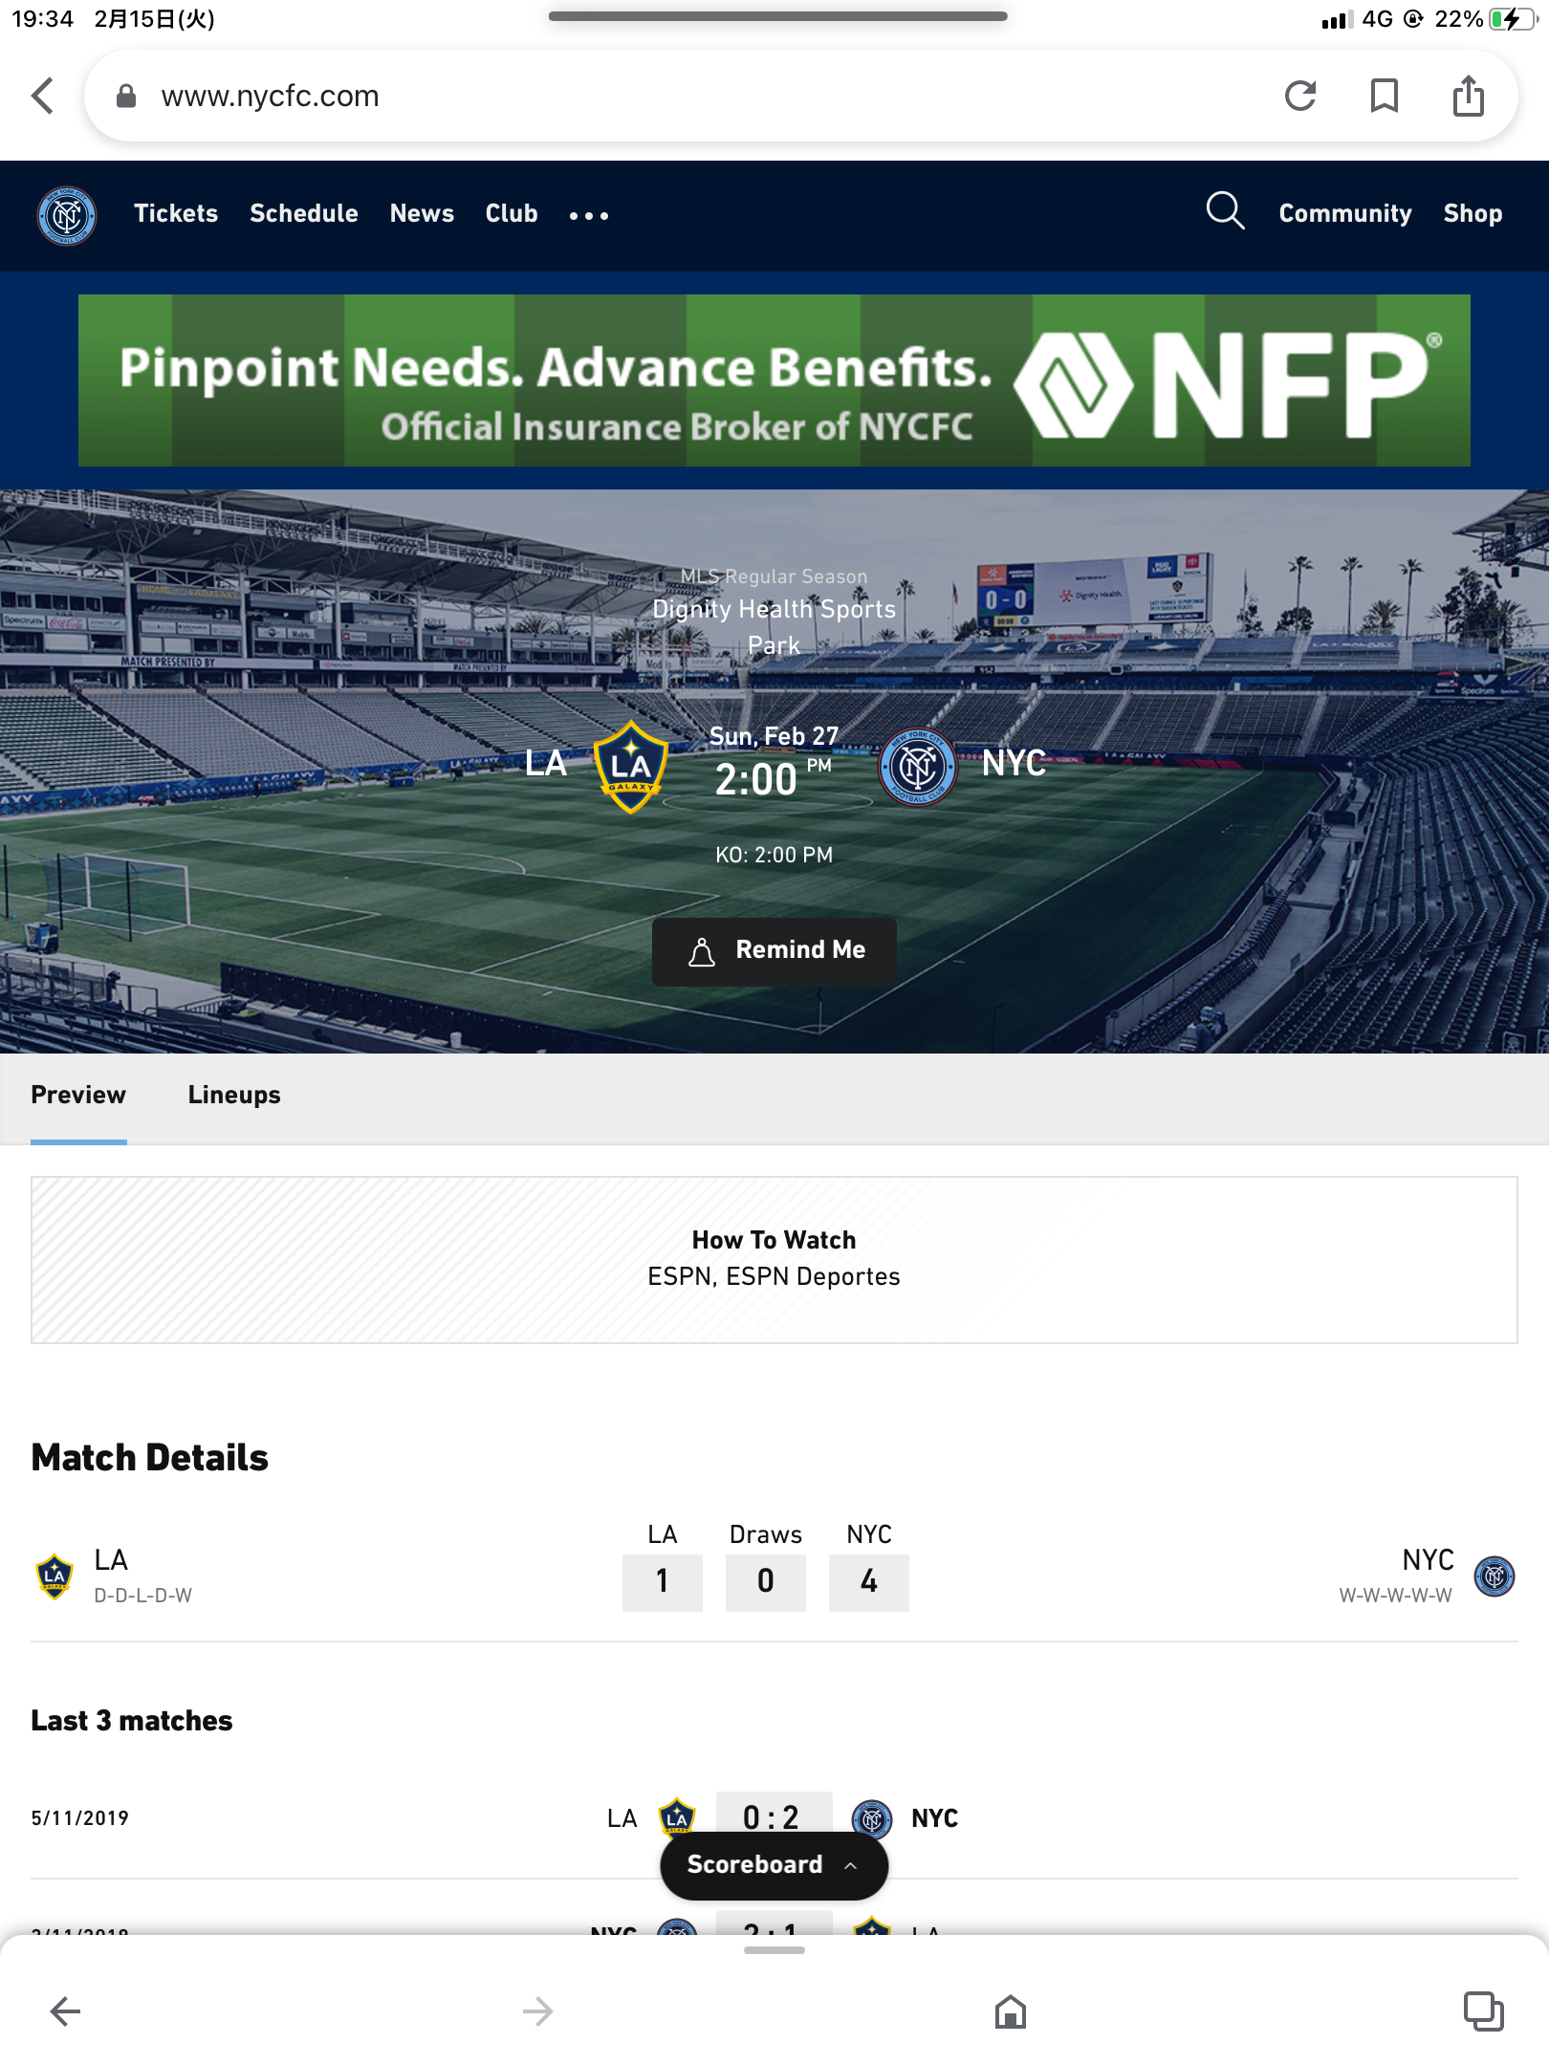Open the Schedule menu item
The height and width of the screenshot is (2065, 1549).
(x=304, y=213)
